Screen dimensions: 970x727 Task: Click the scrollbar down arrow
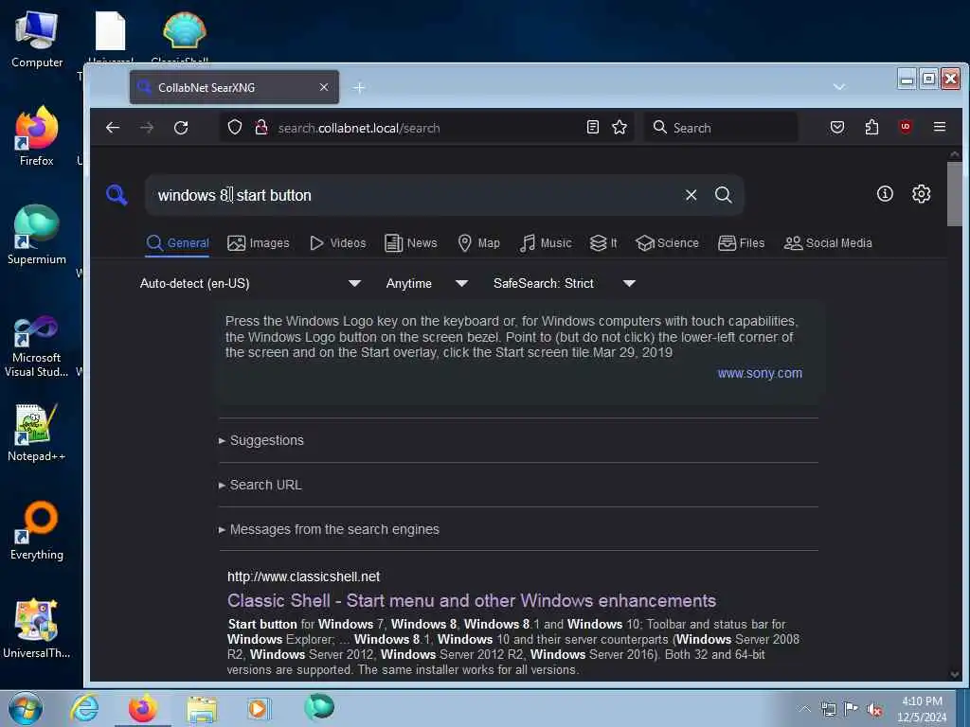tap(954, 674)
